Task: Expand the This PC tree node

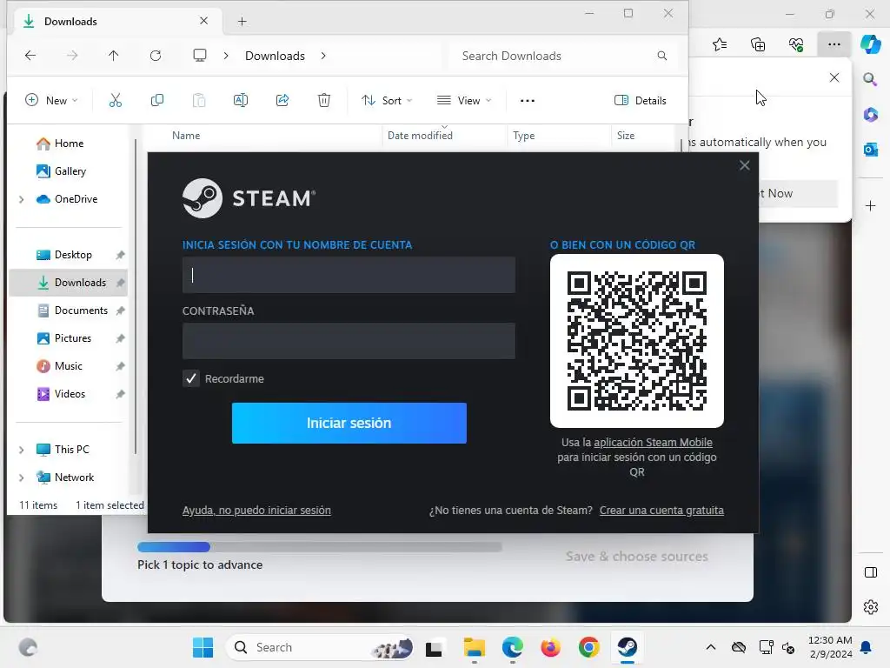Action: tap(22, 450)
